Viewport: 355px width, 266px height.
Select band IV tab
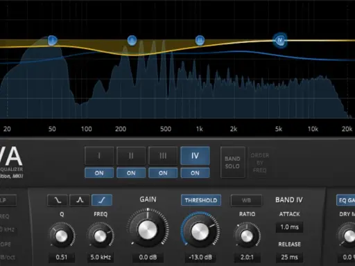195,156
